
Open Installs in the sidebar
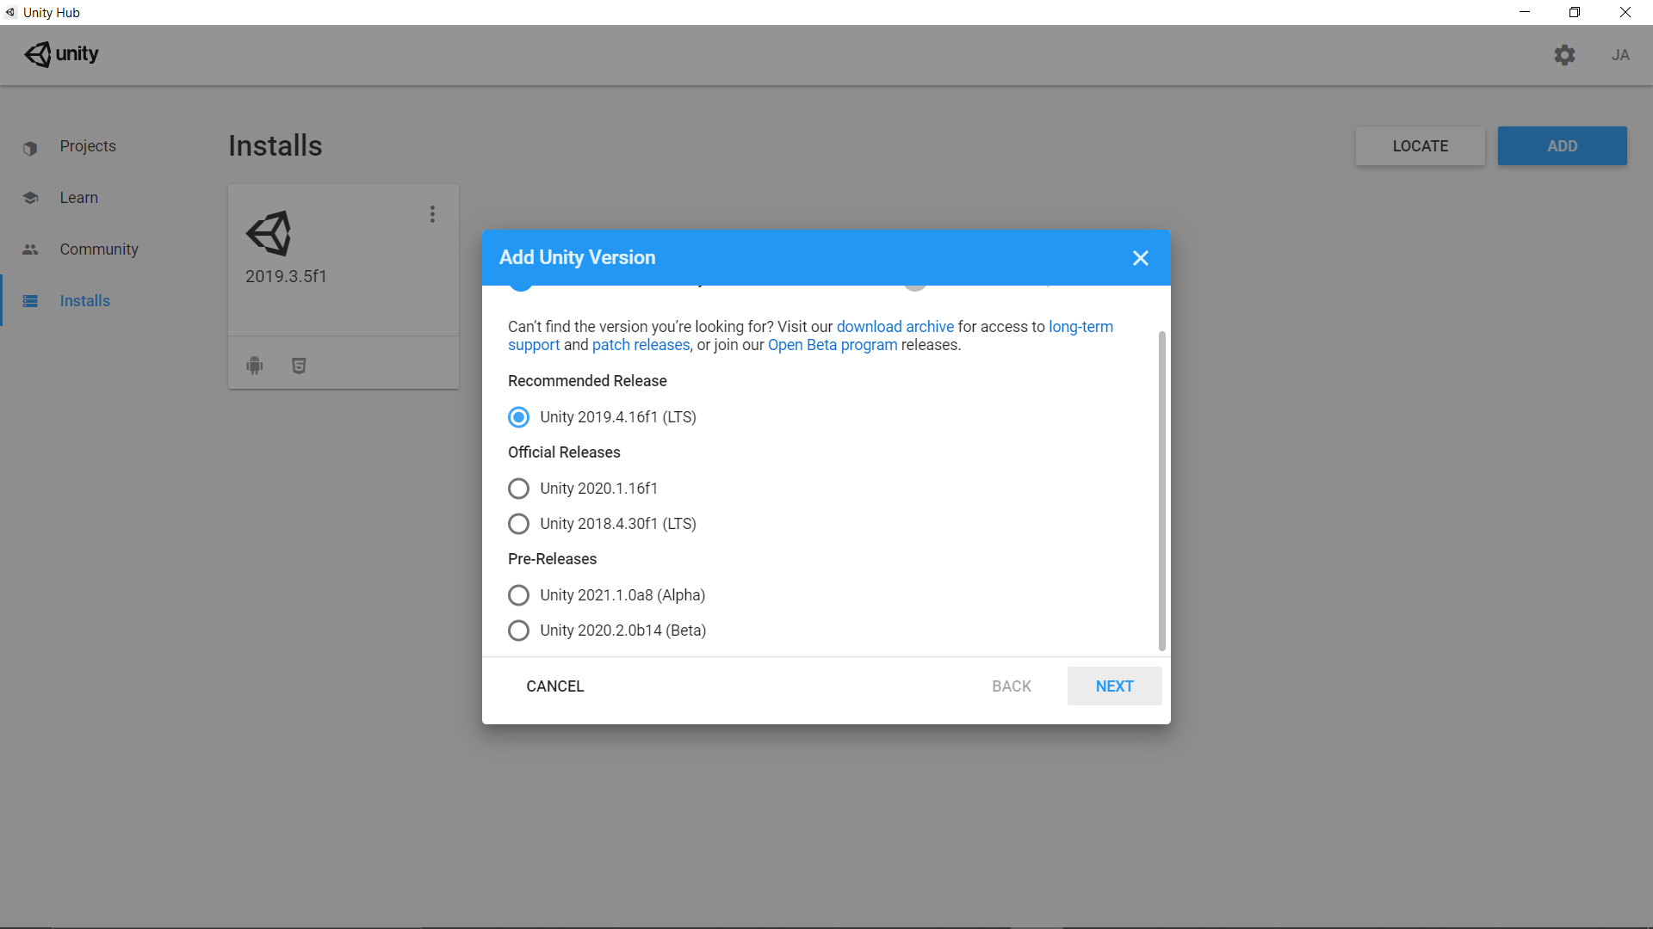[x=85, y=301]
